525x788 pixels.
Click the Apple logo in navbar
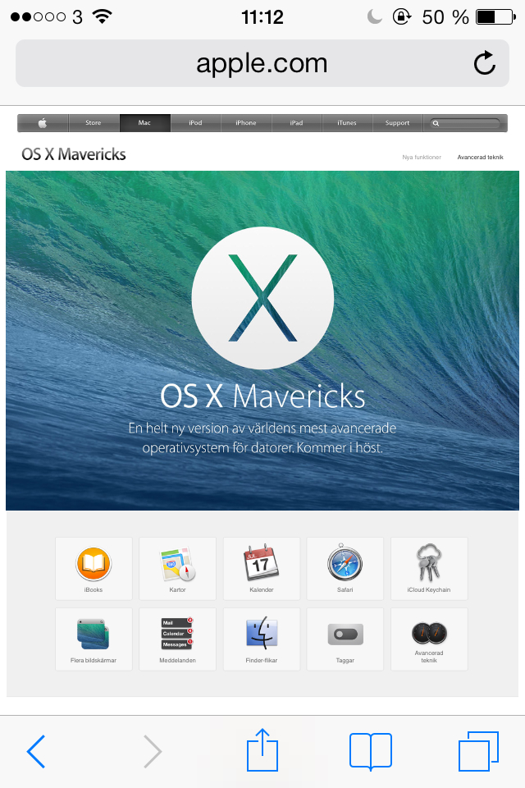[43, 123]
